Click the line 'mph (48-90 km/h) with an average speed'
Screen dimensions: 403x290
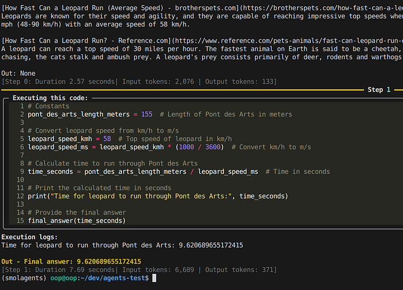[96, 24]
